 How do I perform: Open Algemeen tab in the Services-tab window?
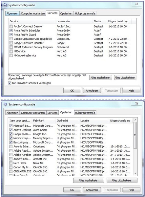[12, 13]
